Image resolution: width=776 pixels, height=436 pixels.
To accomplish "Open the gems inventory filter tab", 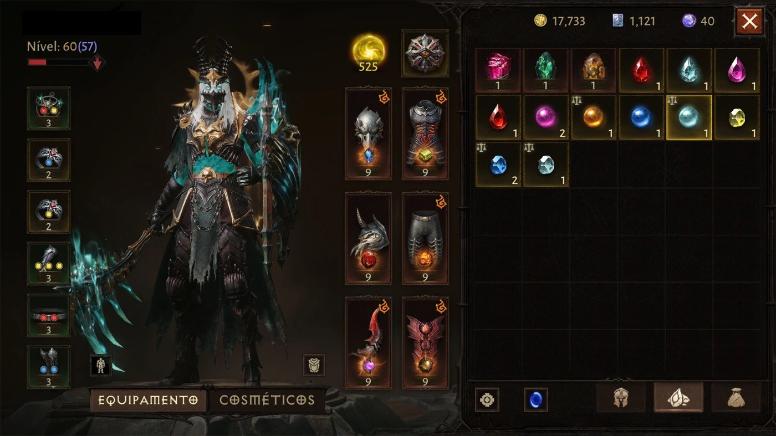I will coord(678,398).
